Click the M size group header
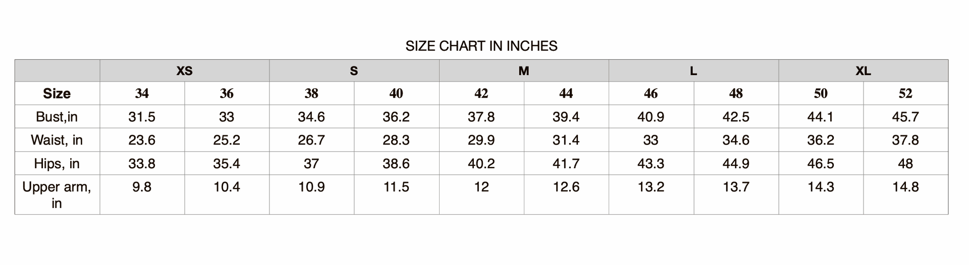 [524, 71]
